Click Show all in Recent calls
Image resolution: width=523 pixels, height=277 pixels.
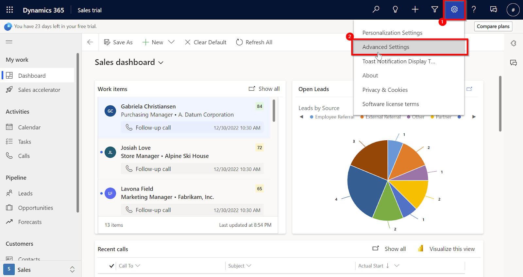tap(389, 249)
